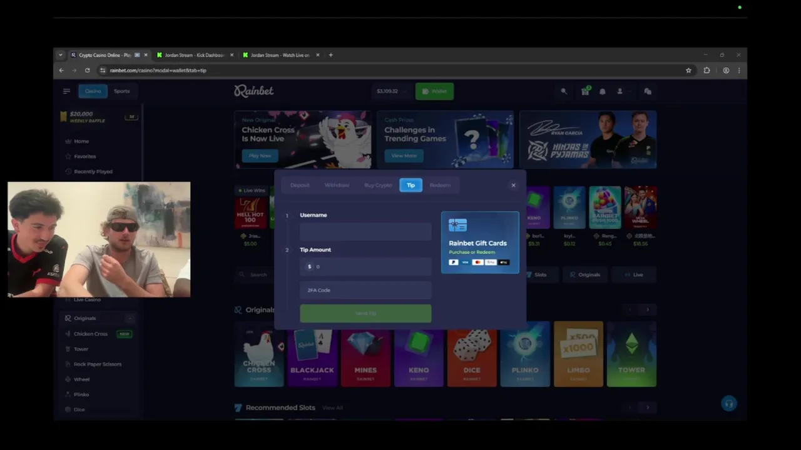Open Chrome three-dot menu
801x450 pixels.
pyautogui.click(x=739, y=70)
